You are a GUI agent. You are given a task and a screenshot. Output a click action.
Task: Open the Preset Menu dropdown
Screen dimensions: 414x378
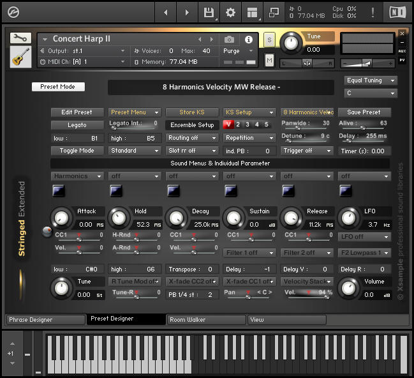[x=135, y=112]
